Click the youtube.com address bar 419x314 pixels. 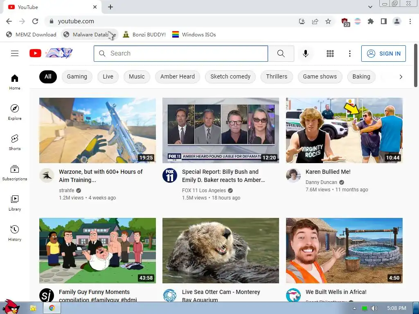[x=171, y=21]
